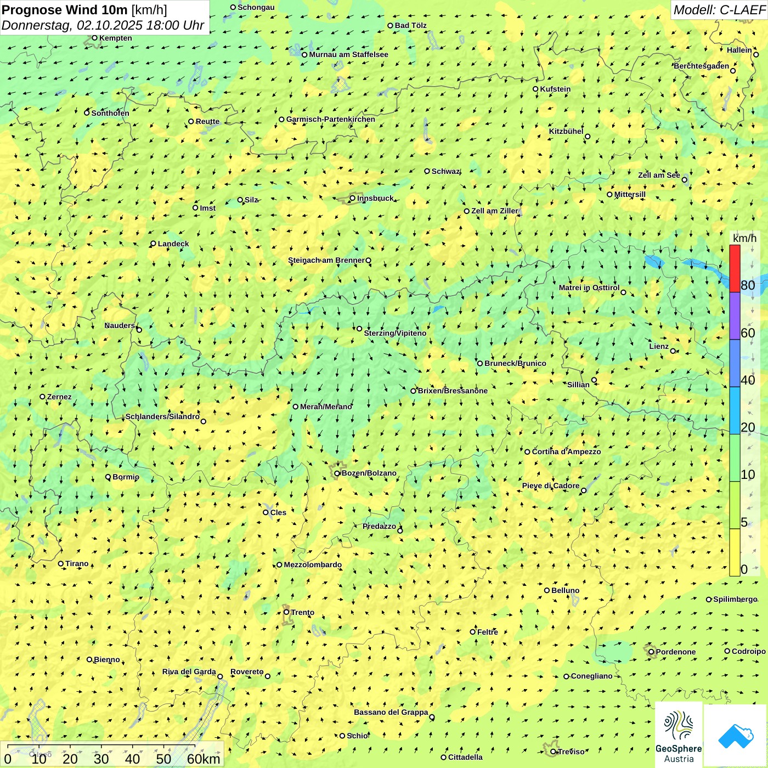Click the Treviso city label
The width and height of the screenshot is (768, 768).
coord(571,752)
